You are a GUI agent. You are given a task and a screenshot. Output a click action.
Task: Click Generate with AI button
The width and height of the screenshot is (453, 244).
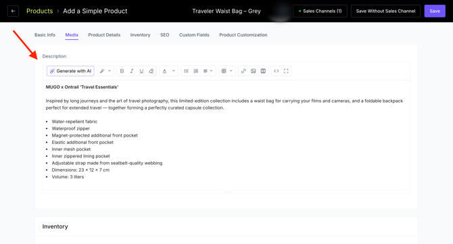[70, 71]
